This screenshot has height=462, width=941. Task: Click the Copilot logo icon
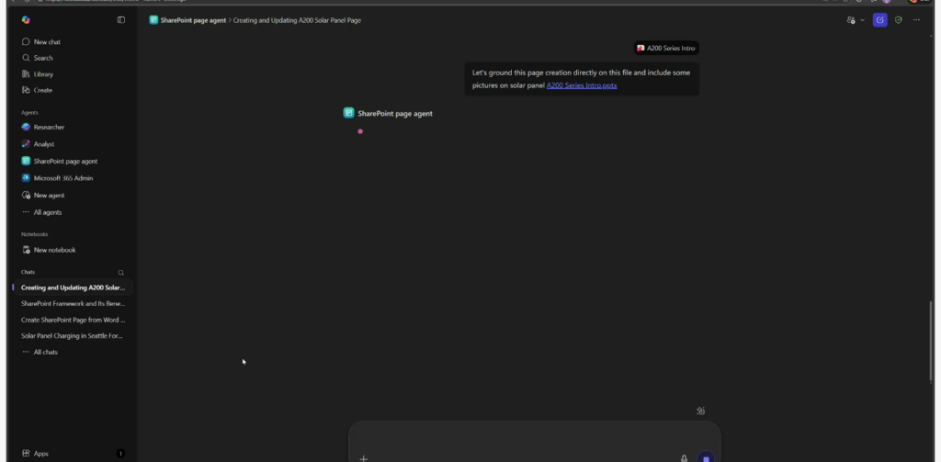coord(26,20)
